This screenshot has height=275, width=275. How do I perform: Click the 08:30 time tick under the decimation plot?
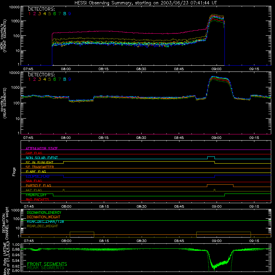[142, 241]
